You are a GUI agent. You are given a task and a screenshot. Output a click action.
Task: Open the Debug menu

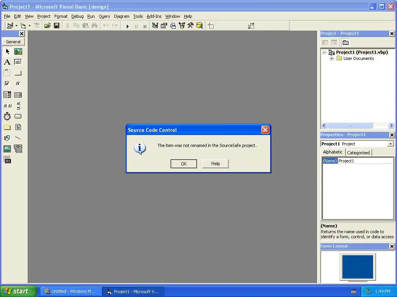tap(77, 16)
